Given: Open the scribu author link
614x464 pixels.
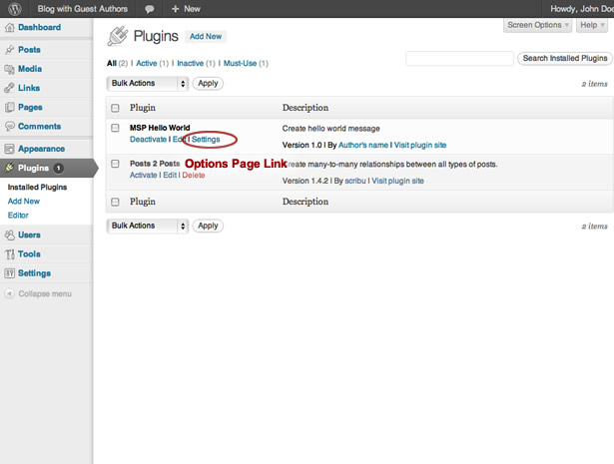Looking at the screenshot, I should coord(355,181).
